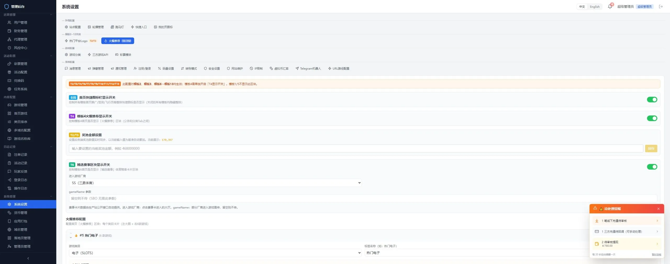Switch to 轮播管理 tab
The width and height of the screenshot is (670, 264).
tap(96, 27)
